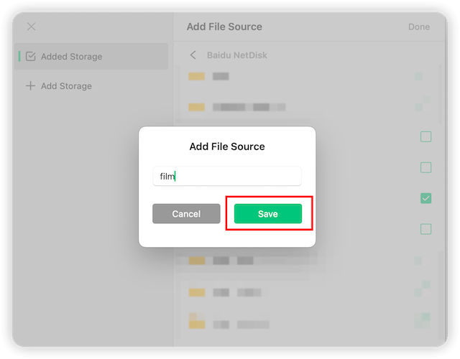Click the second-to-last folder icon

196,292
